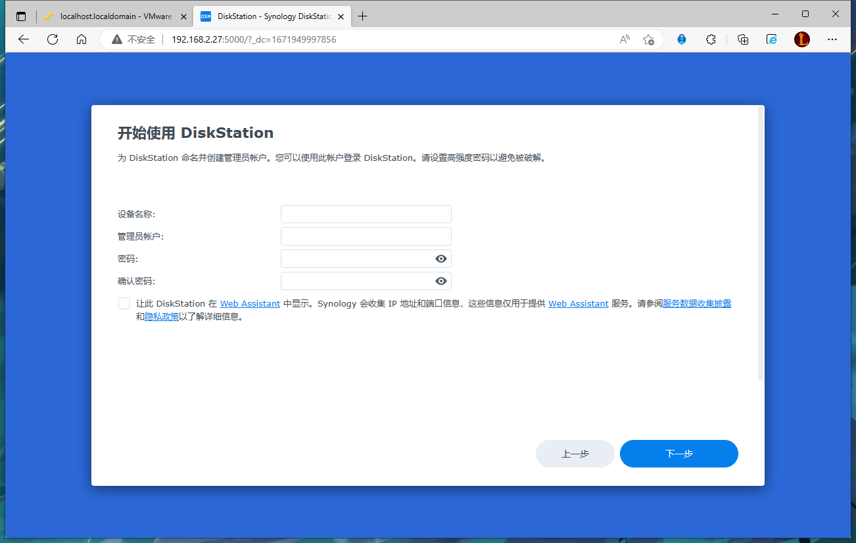Open the extensions puzzle icon
Viewport: 856px width, 543px height.
pos(711,39)
